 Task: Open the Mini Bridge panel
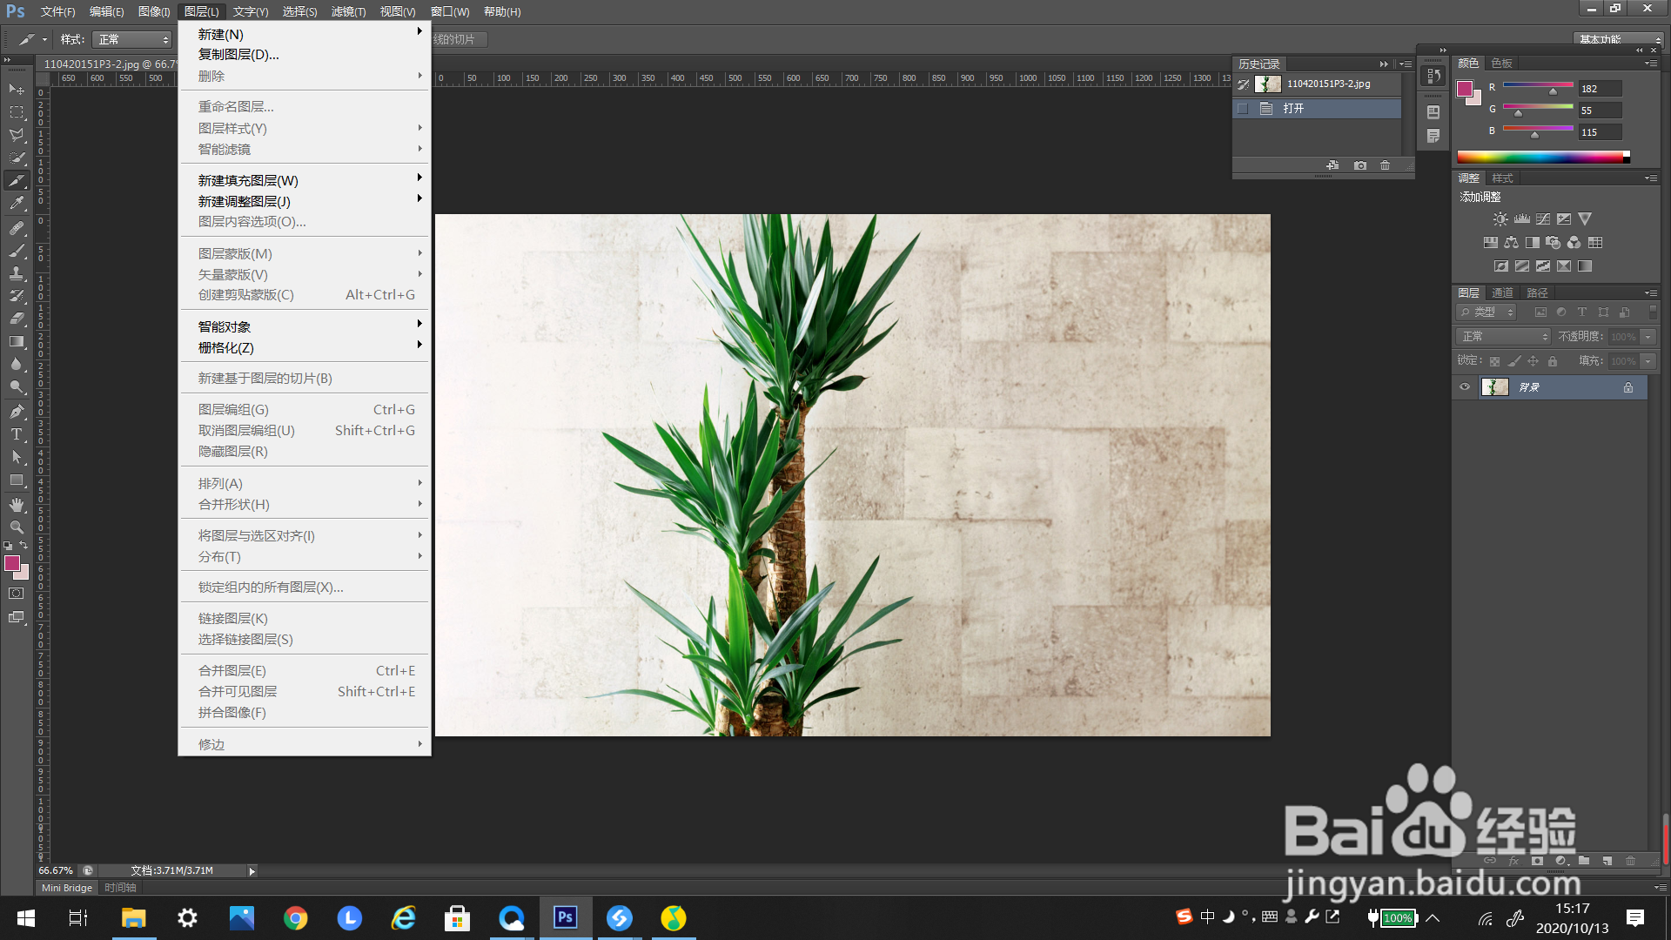(x=67, y=888)
